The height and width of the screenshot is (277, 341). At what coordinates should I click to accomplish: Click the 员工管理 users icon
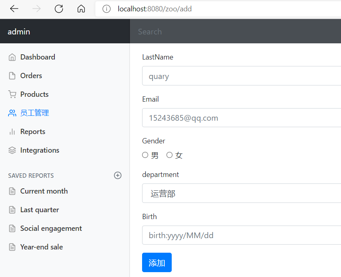(12, 113)
